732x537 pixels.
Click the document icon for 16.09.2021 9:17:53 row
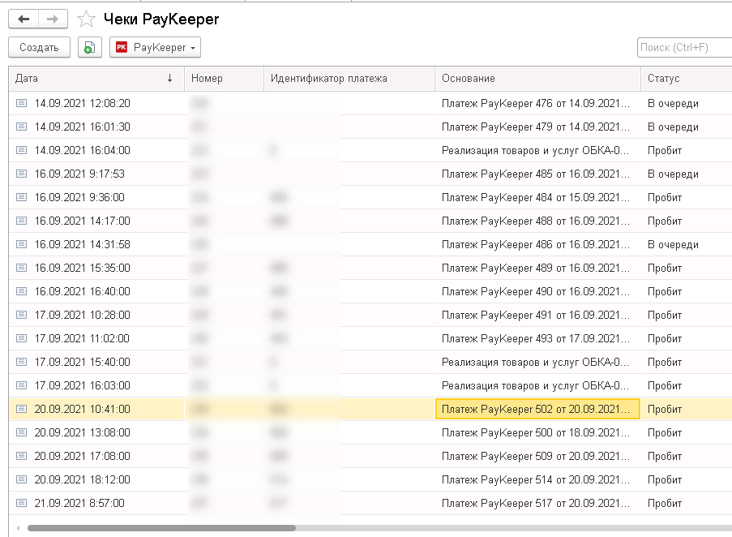[21, 174]
